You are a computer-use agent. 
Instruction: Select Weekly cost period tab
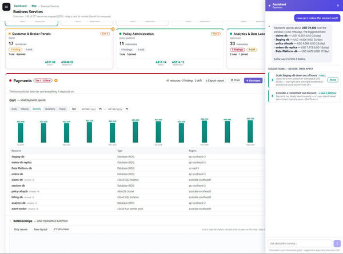tap(25, 109)
